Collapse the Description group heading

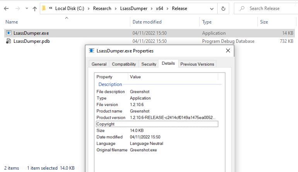[x=110, y=84]
